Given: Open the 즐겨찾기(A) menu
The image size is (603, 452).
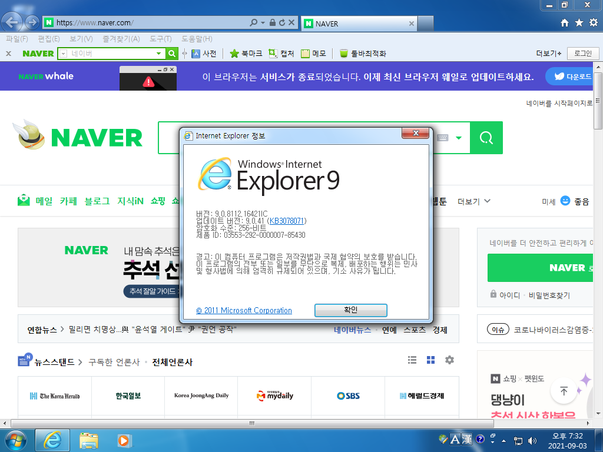Looking at the screenshot, I should 121,39.
